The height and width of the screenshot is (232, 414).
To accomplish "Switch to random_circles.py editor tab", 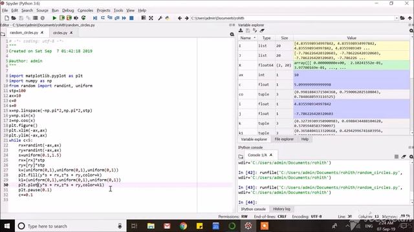I will coord(24,33).
